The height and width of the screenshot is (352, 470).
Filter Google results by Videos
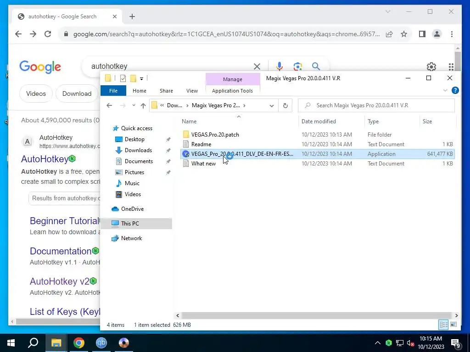(36, 93)
